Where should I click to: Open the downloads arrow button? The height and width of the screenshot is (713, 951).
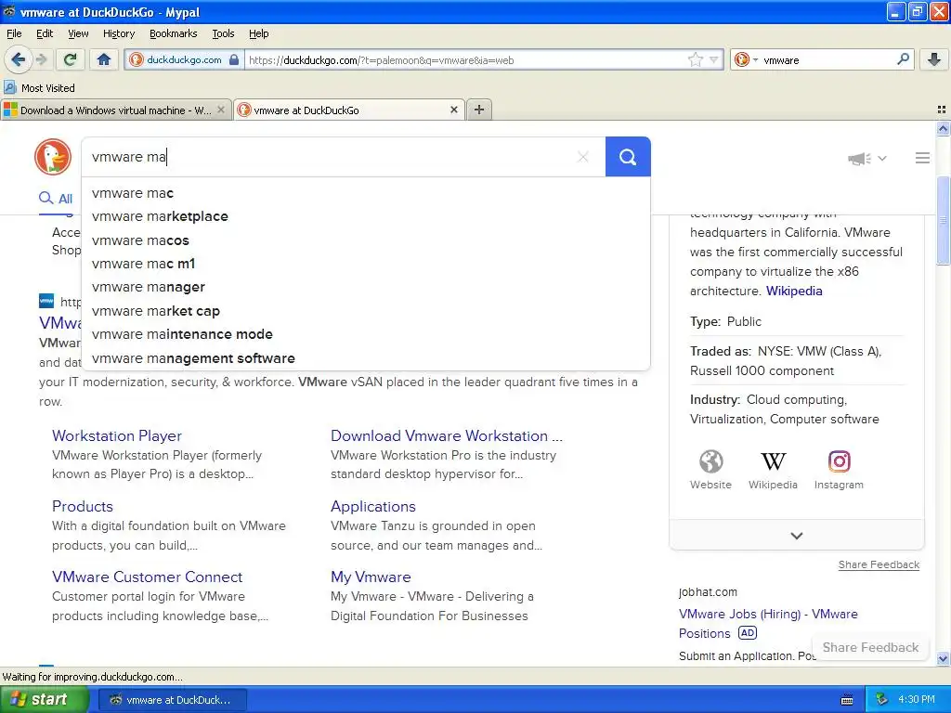click(934, 59)
